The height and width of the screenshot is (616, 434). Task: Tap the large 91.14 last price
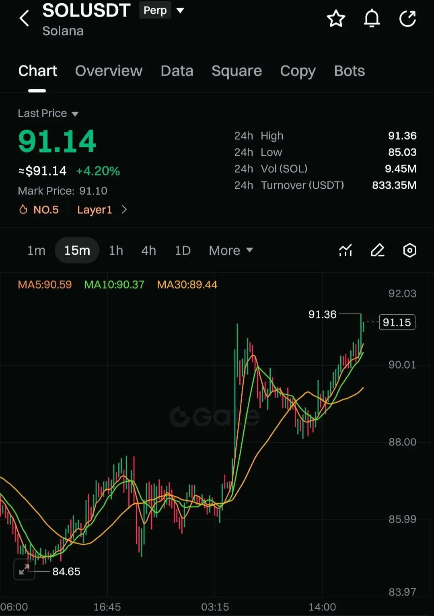(x=57, y=142)
